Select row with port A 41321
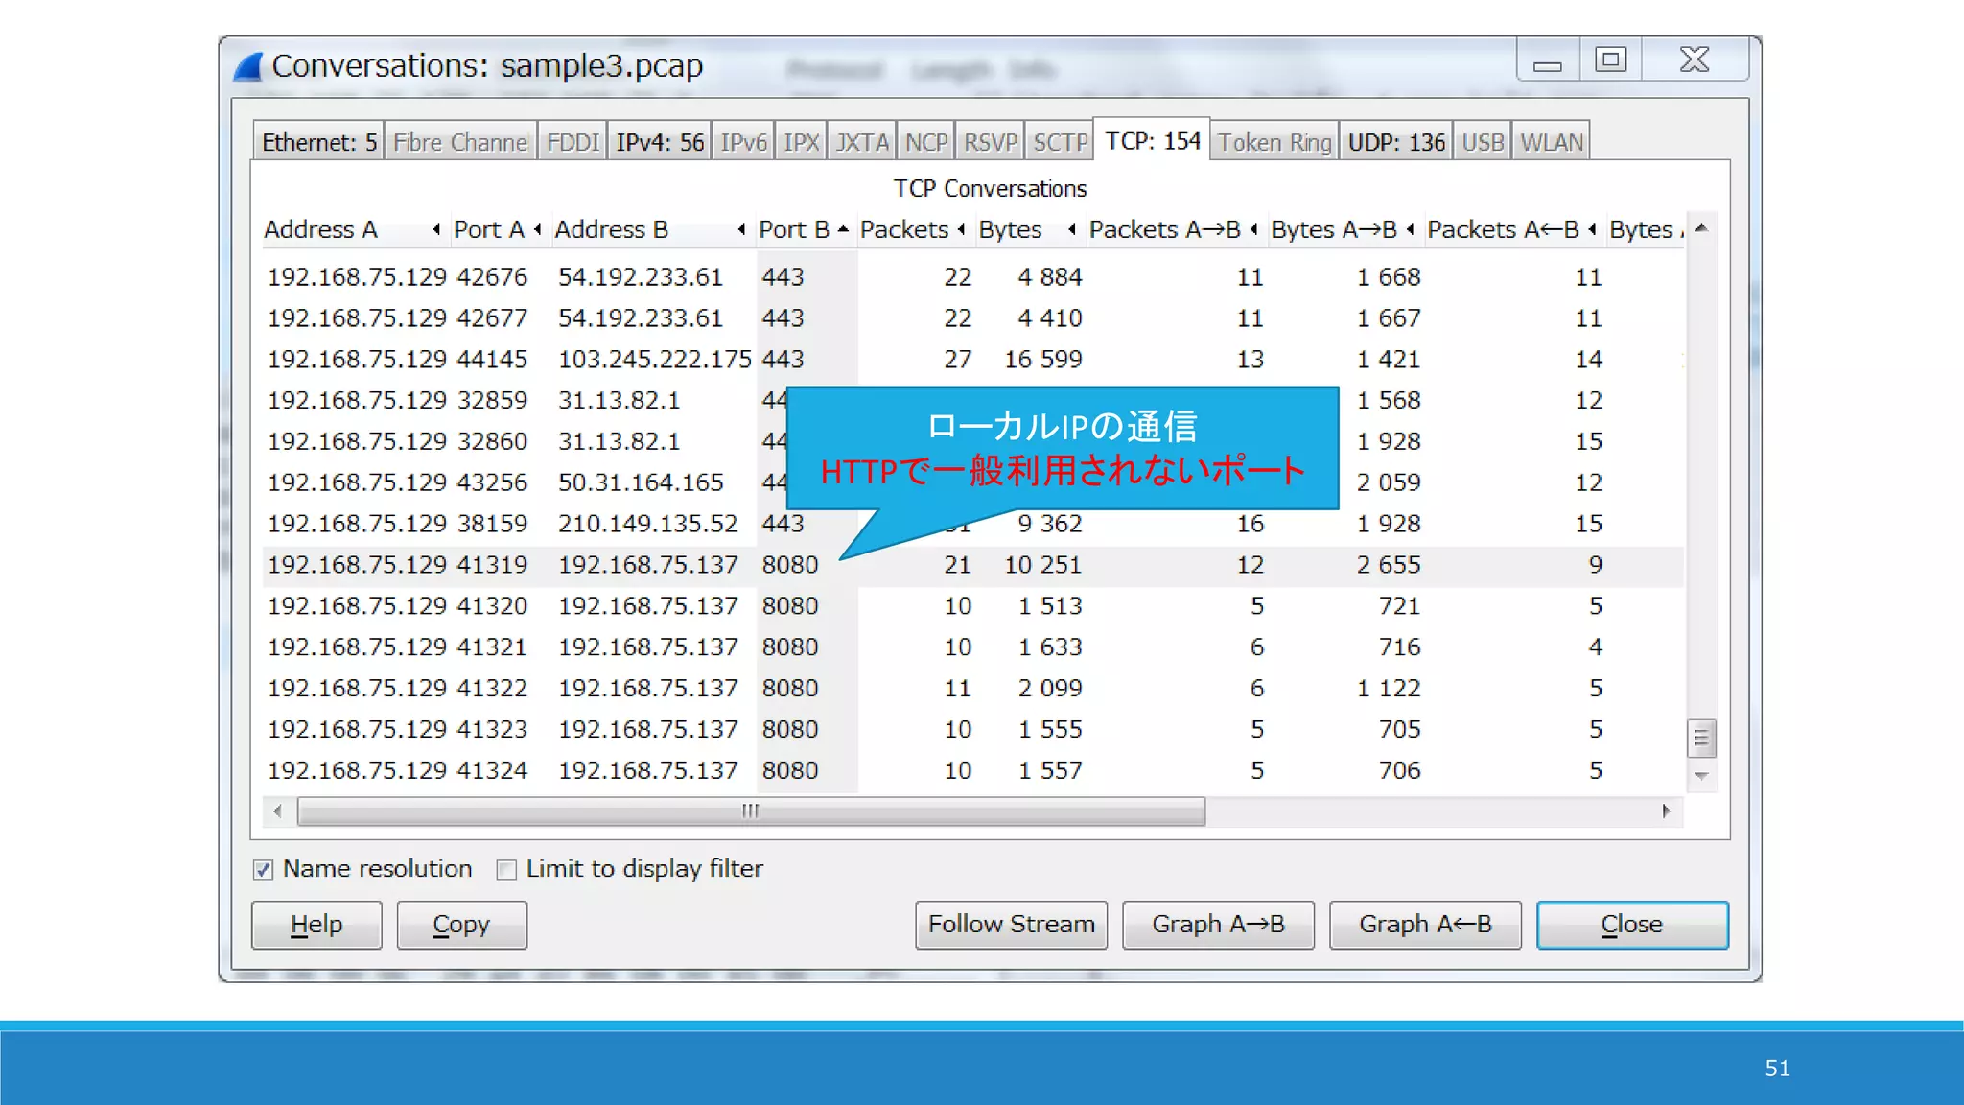Image resolution: width=1964 pixels, height=1105 pixels. click(x=972, y=647)
